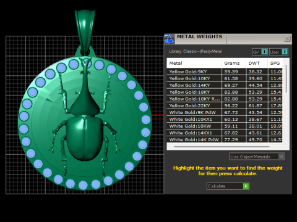Click the green arrow on Calculate
The height and width of the screenshot is (222, 297).
pos(246,186)
